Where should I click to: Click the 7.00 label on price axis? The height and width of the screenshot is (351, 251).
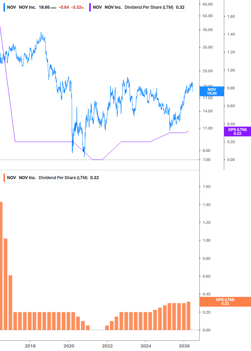point(207,160)
